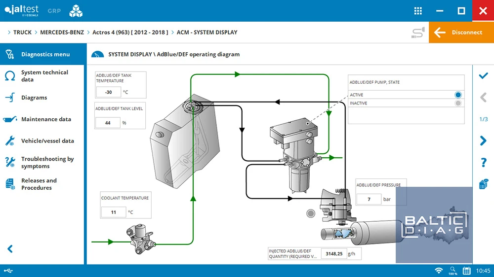Screen dimensions: 494x277
Task: Click ADBLUE/DEF PRESSURE label
Action: click(x=378, y=185)
